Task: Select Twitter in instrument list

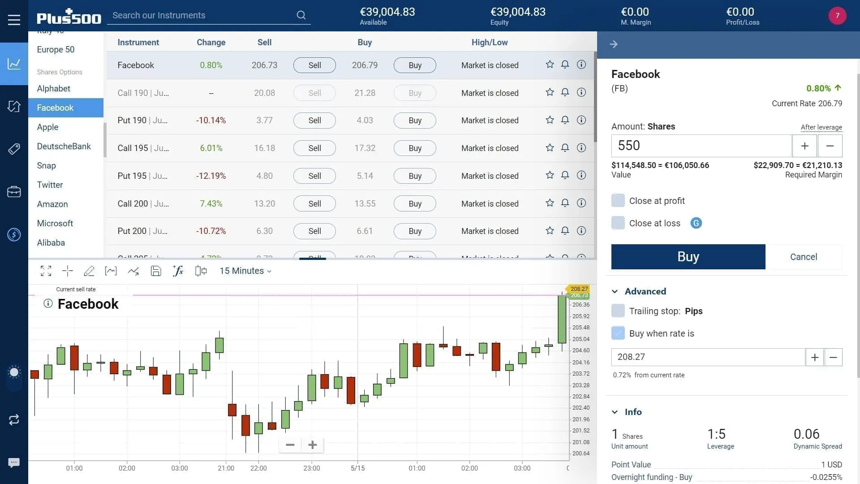Action: 50,185
